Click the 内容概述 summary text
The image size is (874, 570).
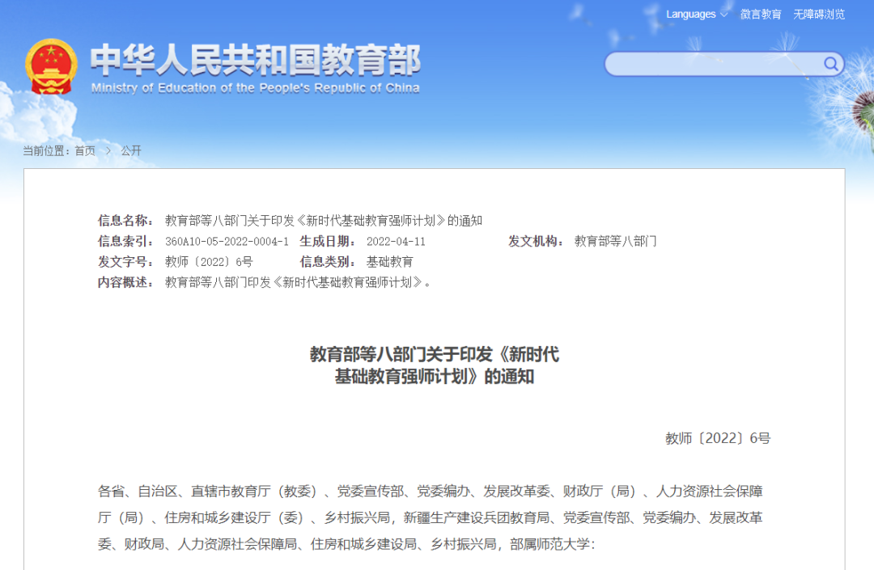click(x=298, y=282)
